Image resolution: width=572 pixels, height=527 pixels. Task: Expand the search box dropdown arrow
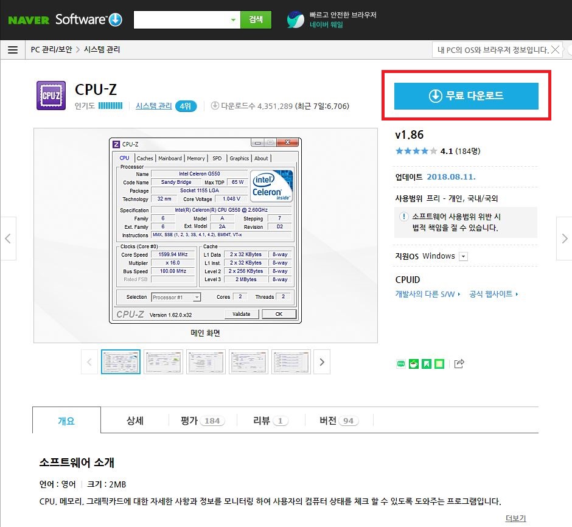click(x=234, y=19)
